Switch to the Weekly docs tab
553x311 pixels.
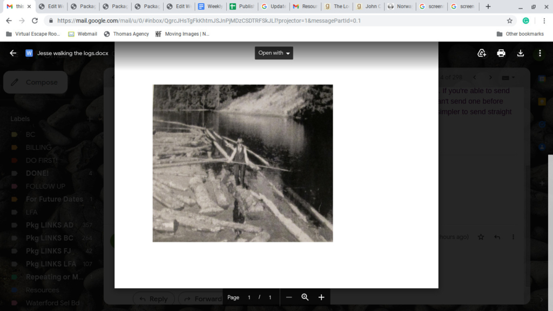(x=210, y=6)
